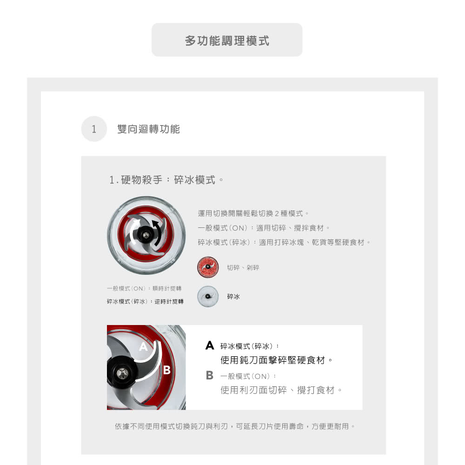Click the white A marker on blade
The image size is (465, 465).
pyautogui.click(x=143, y=346)
